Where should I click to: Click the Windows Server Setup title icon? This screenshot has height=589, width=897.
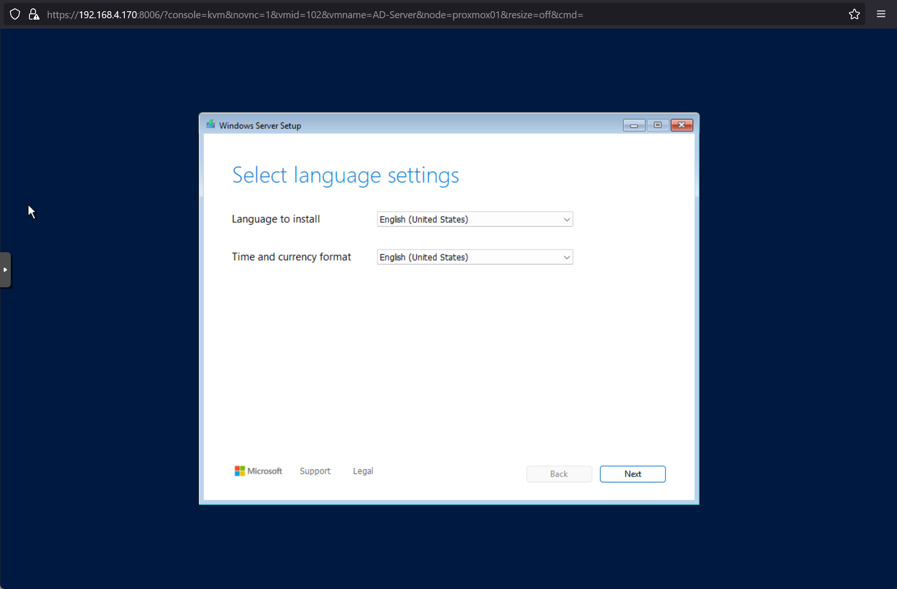[211, 125]
